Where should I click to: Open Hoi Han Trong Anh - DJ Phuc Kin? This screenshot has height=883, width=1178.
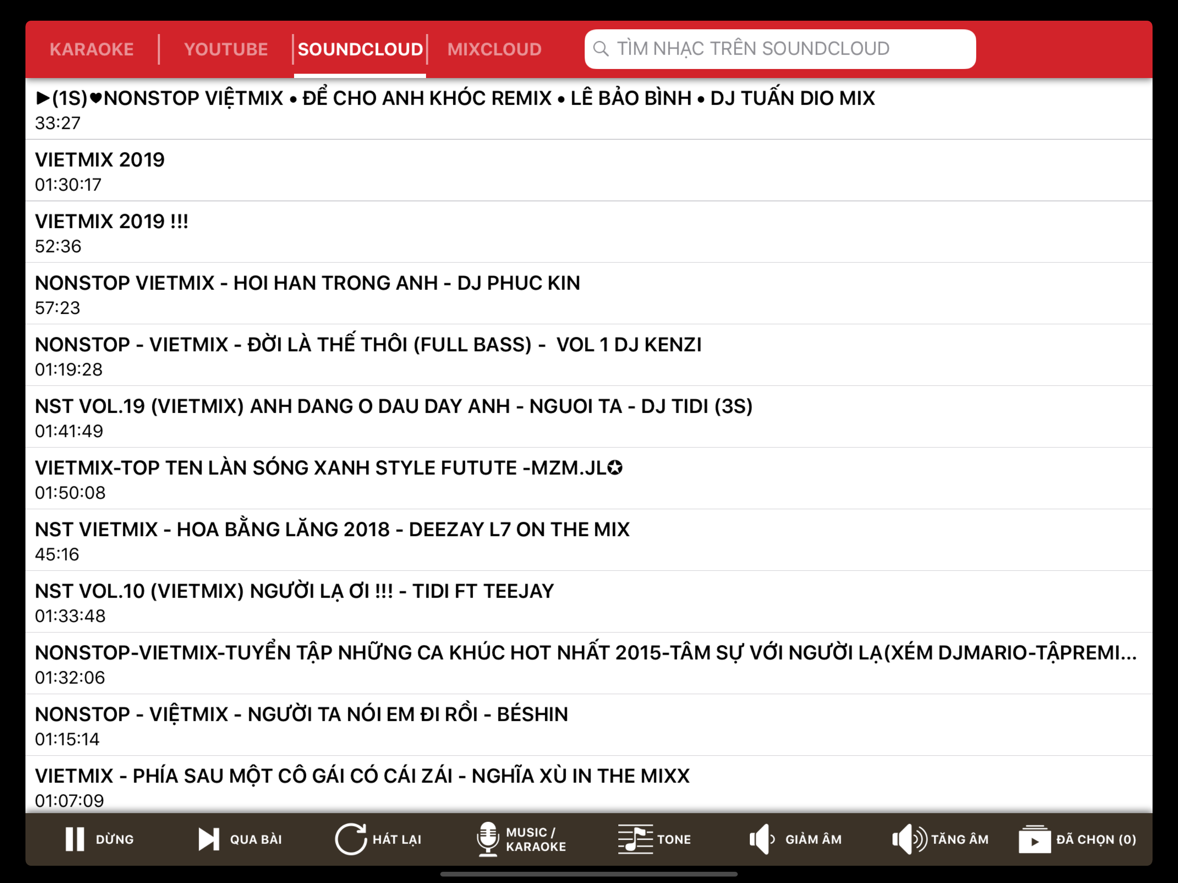point(589,294)
